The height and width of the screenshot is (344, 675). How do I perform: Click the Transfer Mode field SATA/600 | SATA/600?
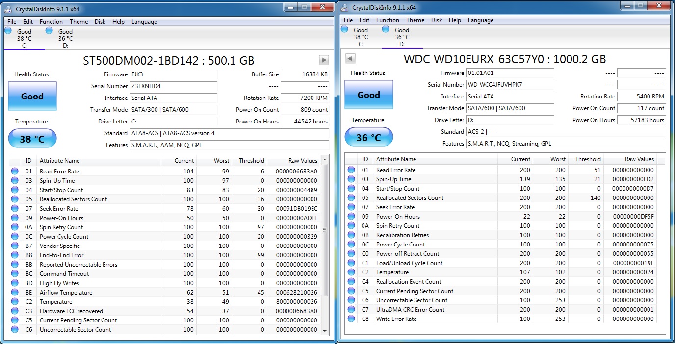pos(510,108)
